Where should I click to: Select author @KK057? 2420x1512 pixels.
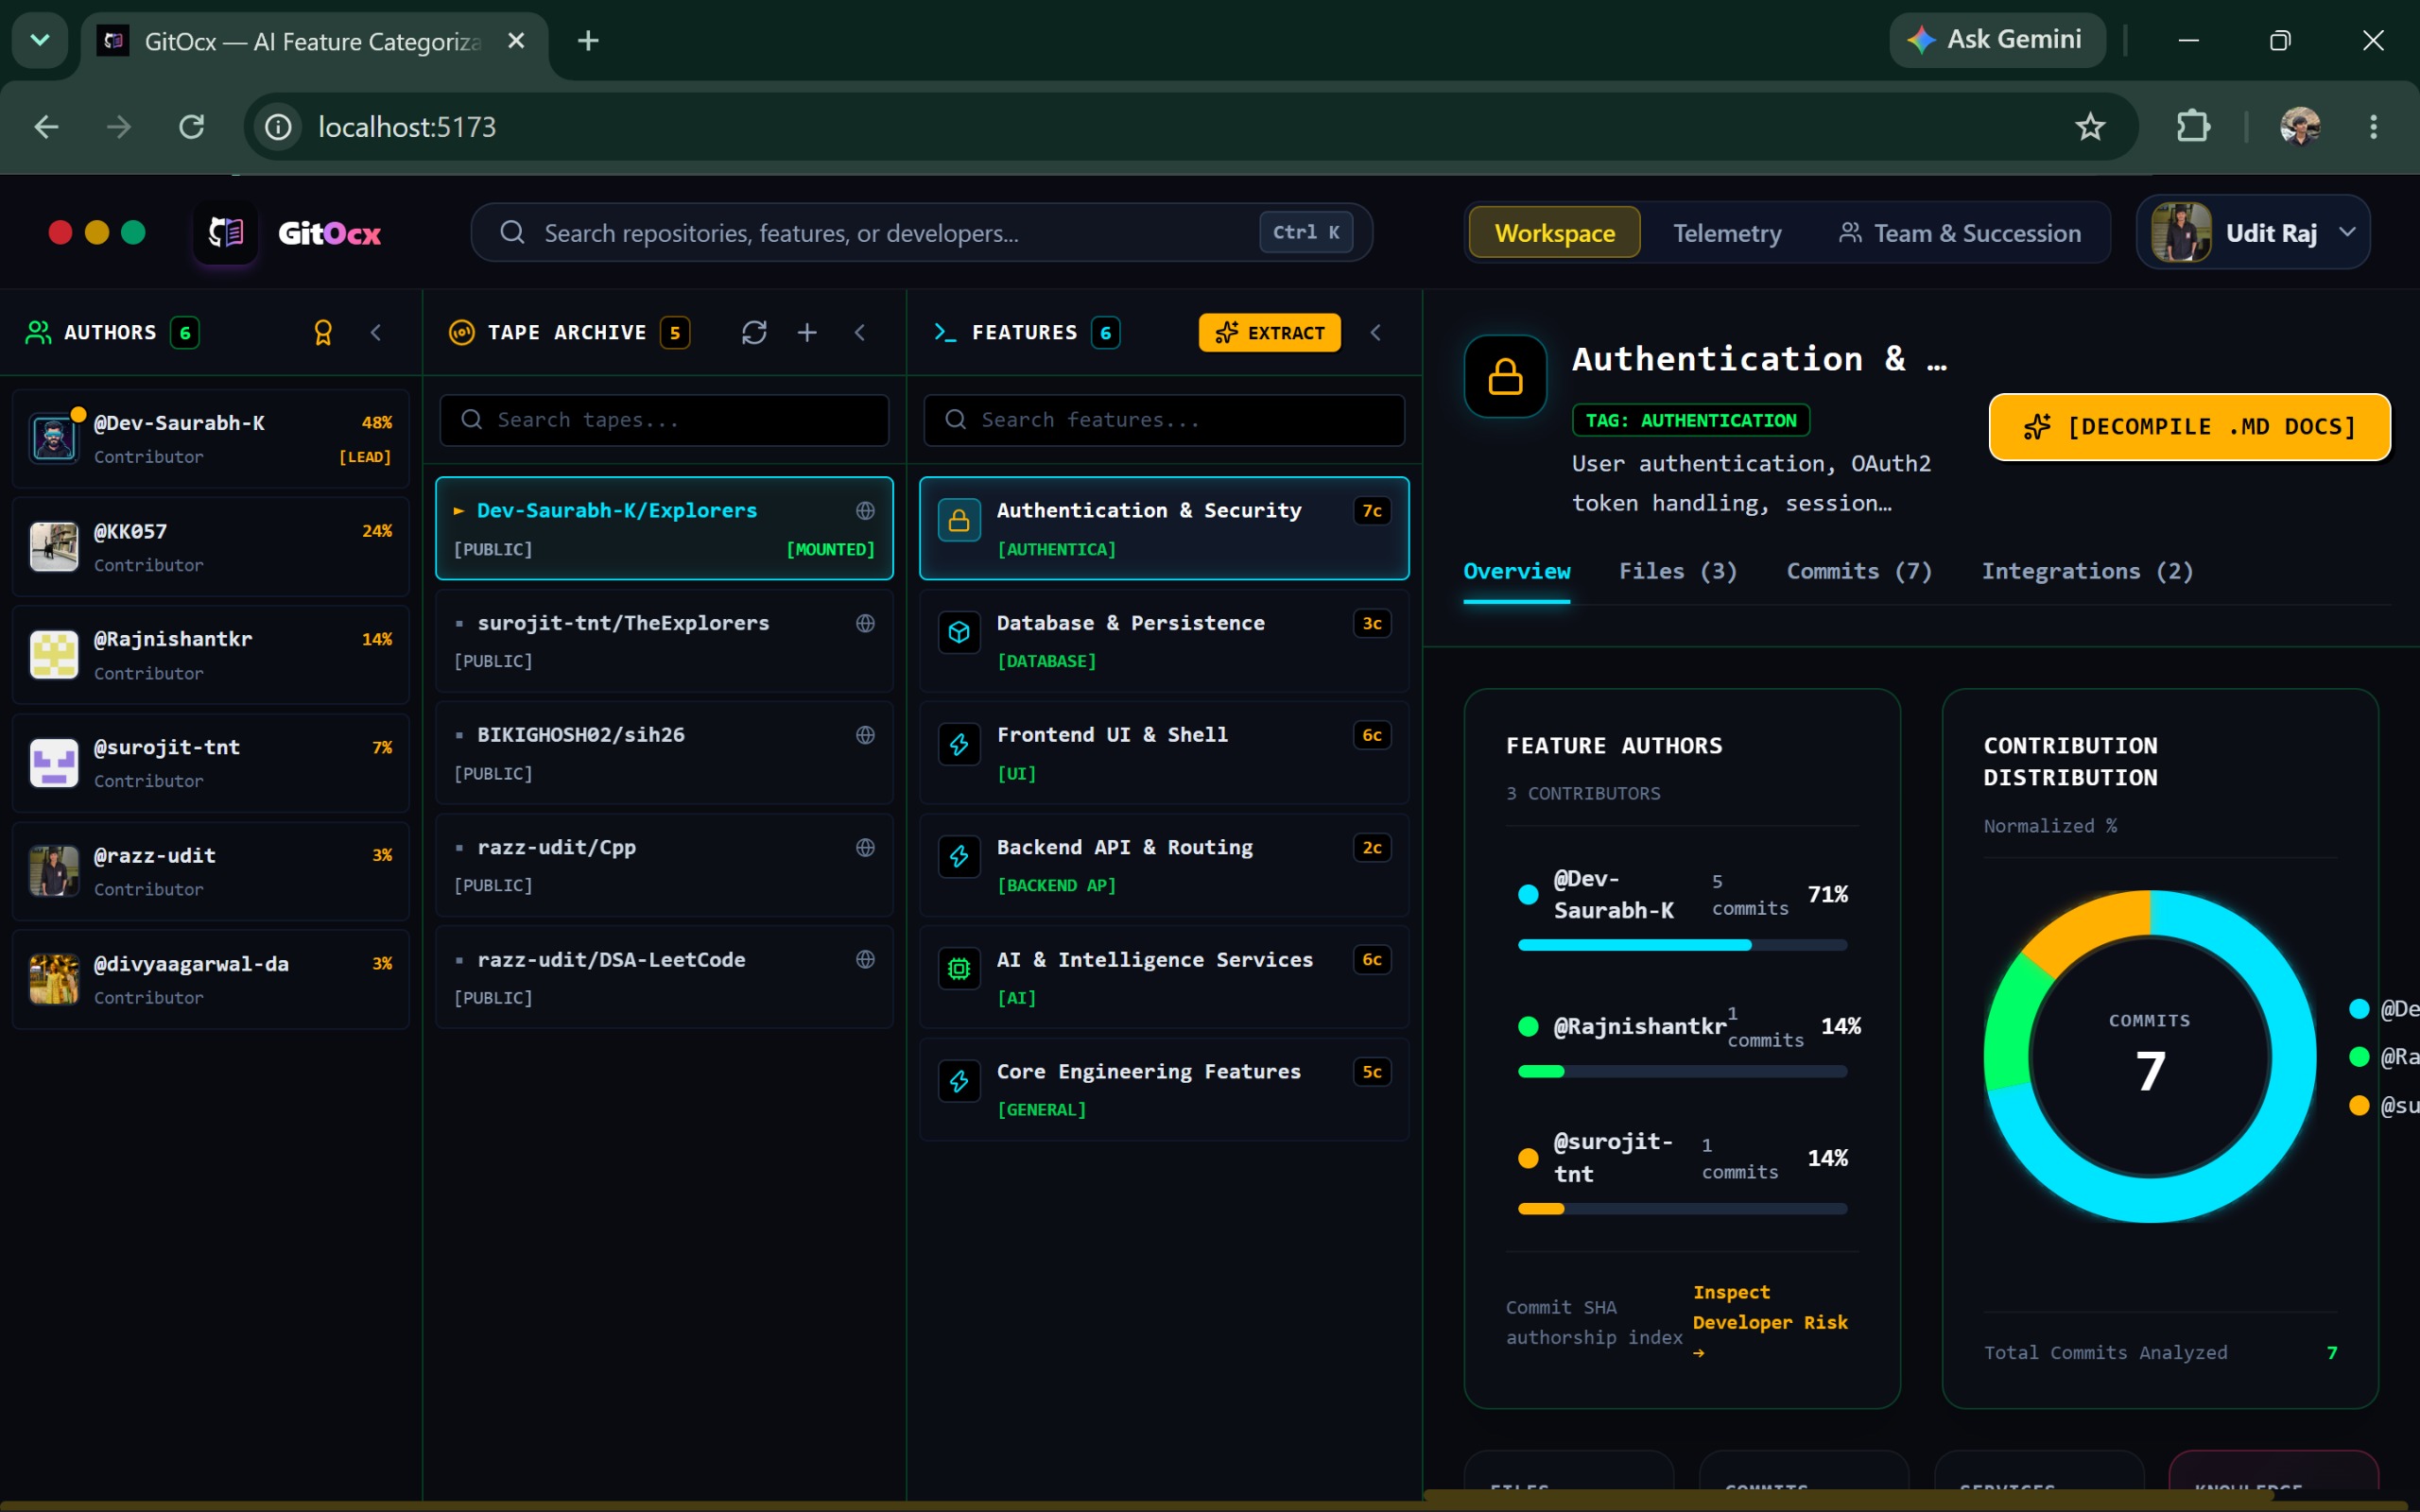(211, 546)
